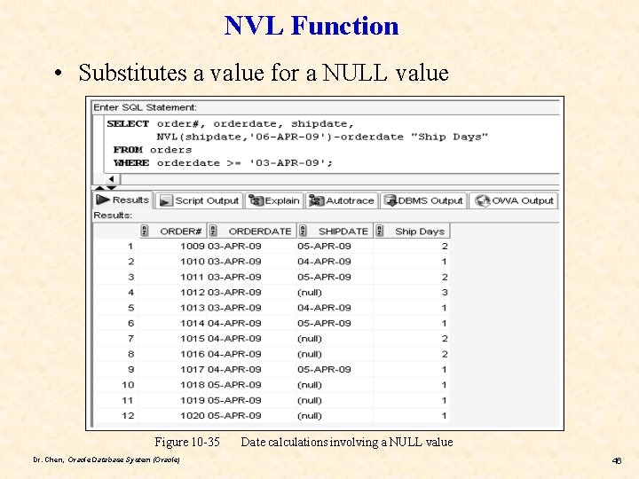Click the sort icon on Ship Days column

[380, 231]
